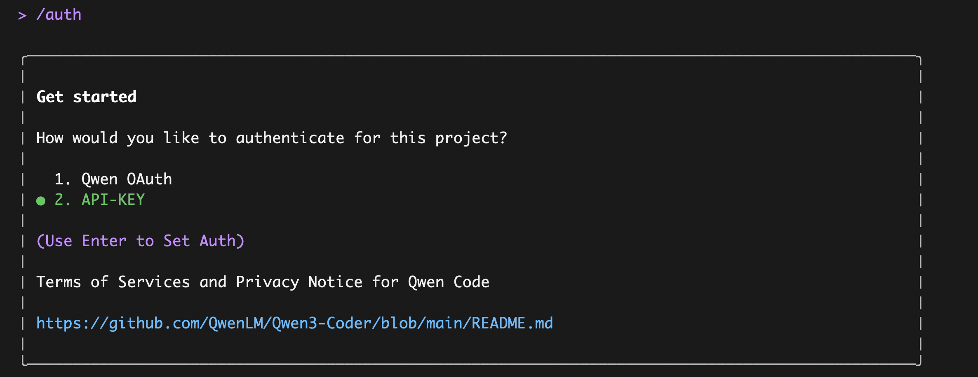The height and width of the screenshot is (377, 978).
Task: Select the API-KEY authentication option
Action: pos(113,200)
